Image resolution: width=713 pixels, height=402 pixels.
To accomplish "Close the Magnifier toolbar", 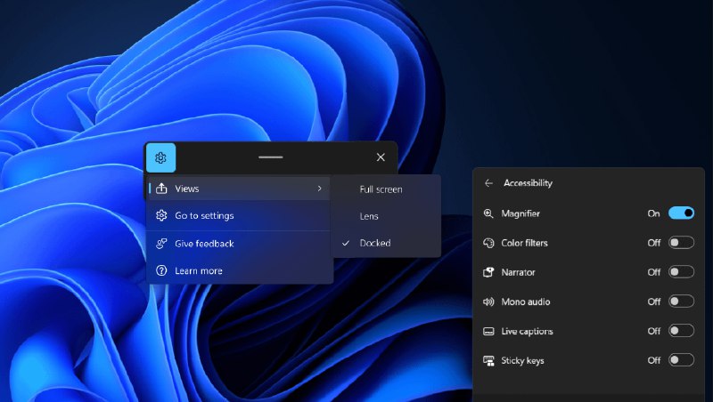I will [381, 157].
